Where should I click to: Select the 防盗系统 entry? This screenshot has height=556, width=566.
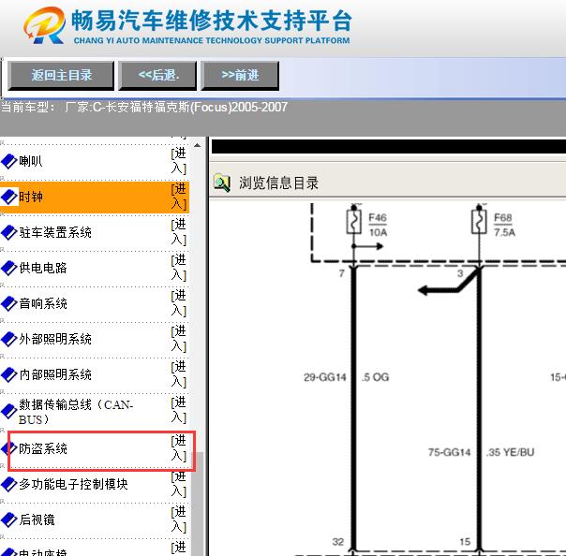pos(43,448)
